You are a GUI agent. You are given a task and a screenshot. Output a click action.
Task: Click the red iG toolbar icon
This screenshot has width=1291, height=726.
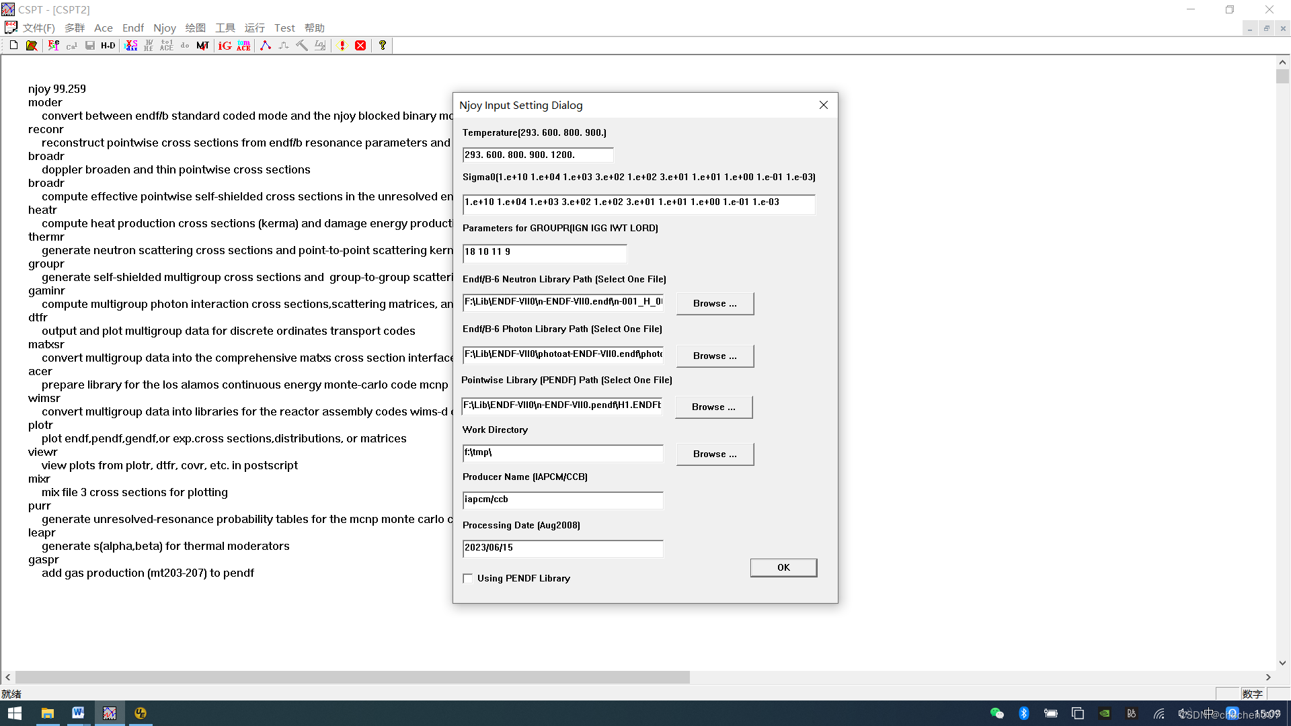225,45
